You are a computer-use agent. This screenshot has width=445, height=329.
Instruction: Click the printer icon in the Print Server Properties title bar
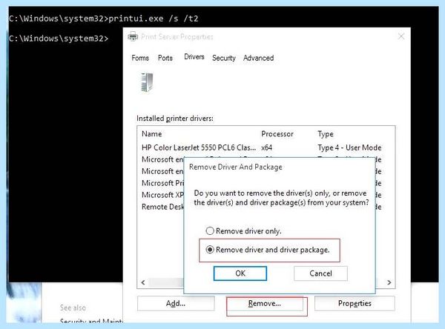tap(133, 36)
